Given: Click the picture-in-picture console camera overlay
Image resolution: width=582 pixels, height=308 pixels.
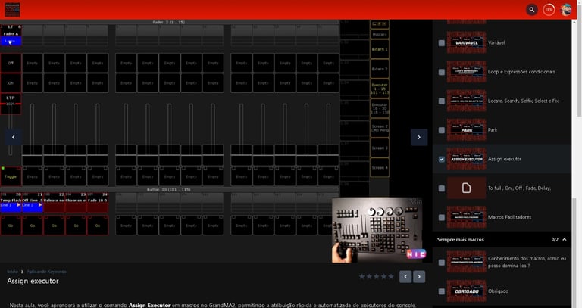Looking at the screenshot, I should pos(379,230).
